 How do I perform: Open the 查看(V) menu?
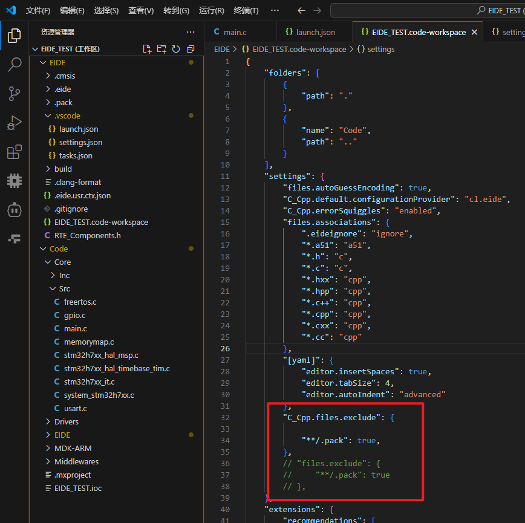click(141, 11)
